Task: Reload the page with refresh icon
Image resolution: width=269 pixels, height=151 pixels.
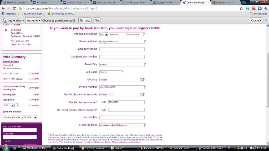Action: 14,8
